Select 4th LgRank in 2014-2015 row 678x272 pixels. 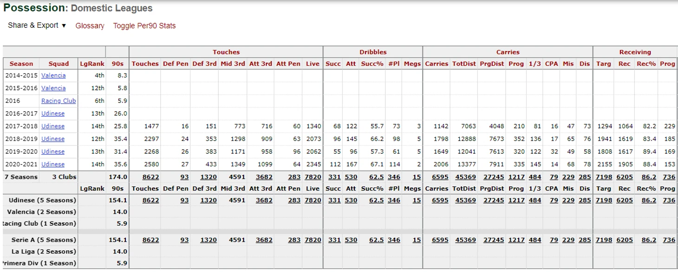(x=99, y=76)
